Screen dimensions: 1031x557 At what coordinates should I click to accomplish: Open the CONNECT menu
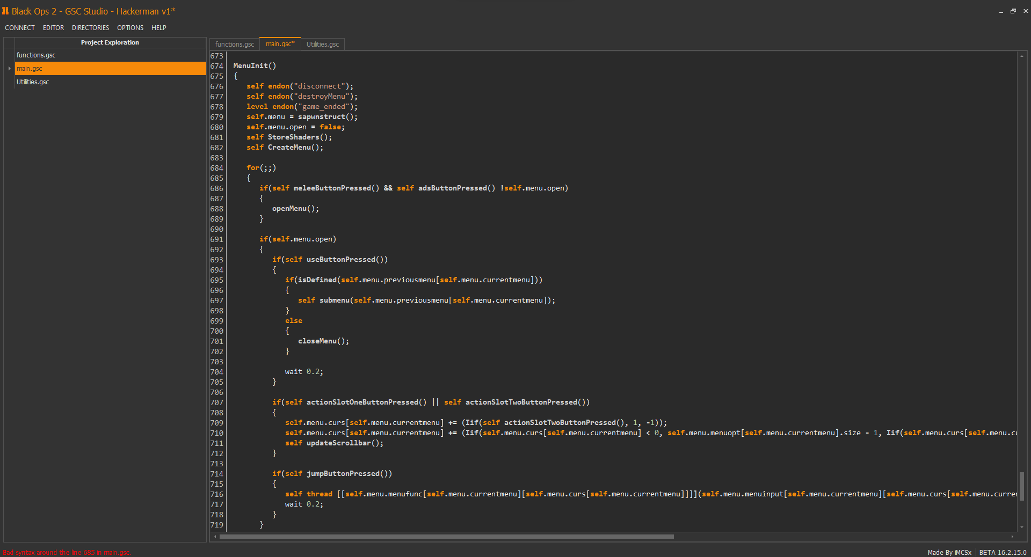[x=20, y=28]
